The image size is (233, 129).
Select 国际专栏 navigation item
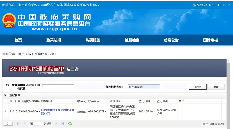tap(210, 40)
